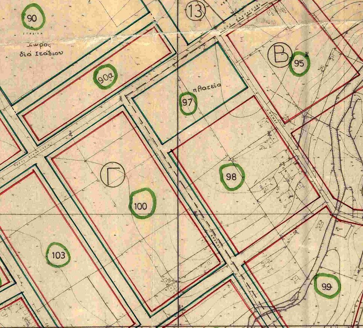Screen dimensions: 363x328
Task: Click the green circled block number 90
Action: 32,17
